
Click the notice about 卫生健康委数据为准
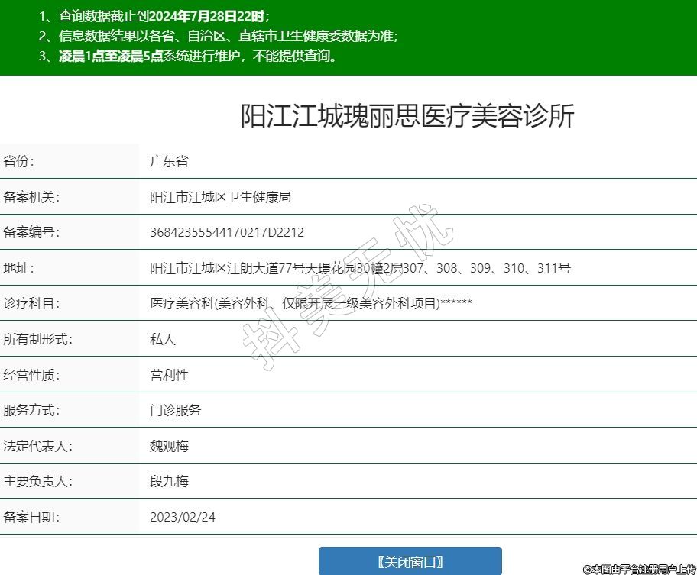coord(228,36)
